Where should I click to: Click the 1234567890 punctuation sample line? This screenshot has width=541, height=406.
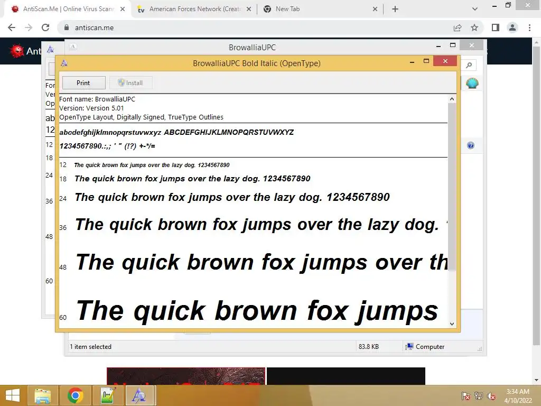point(107,146)
